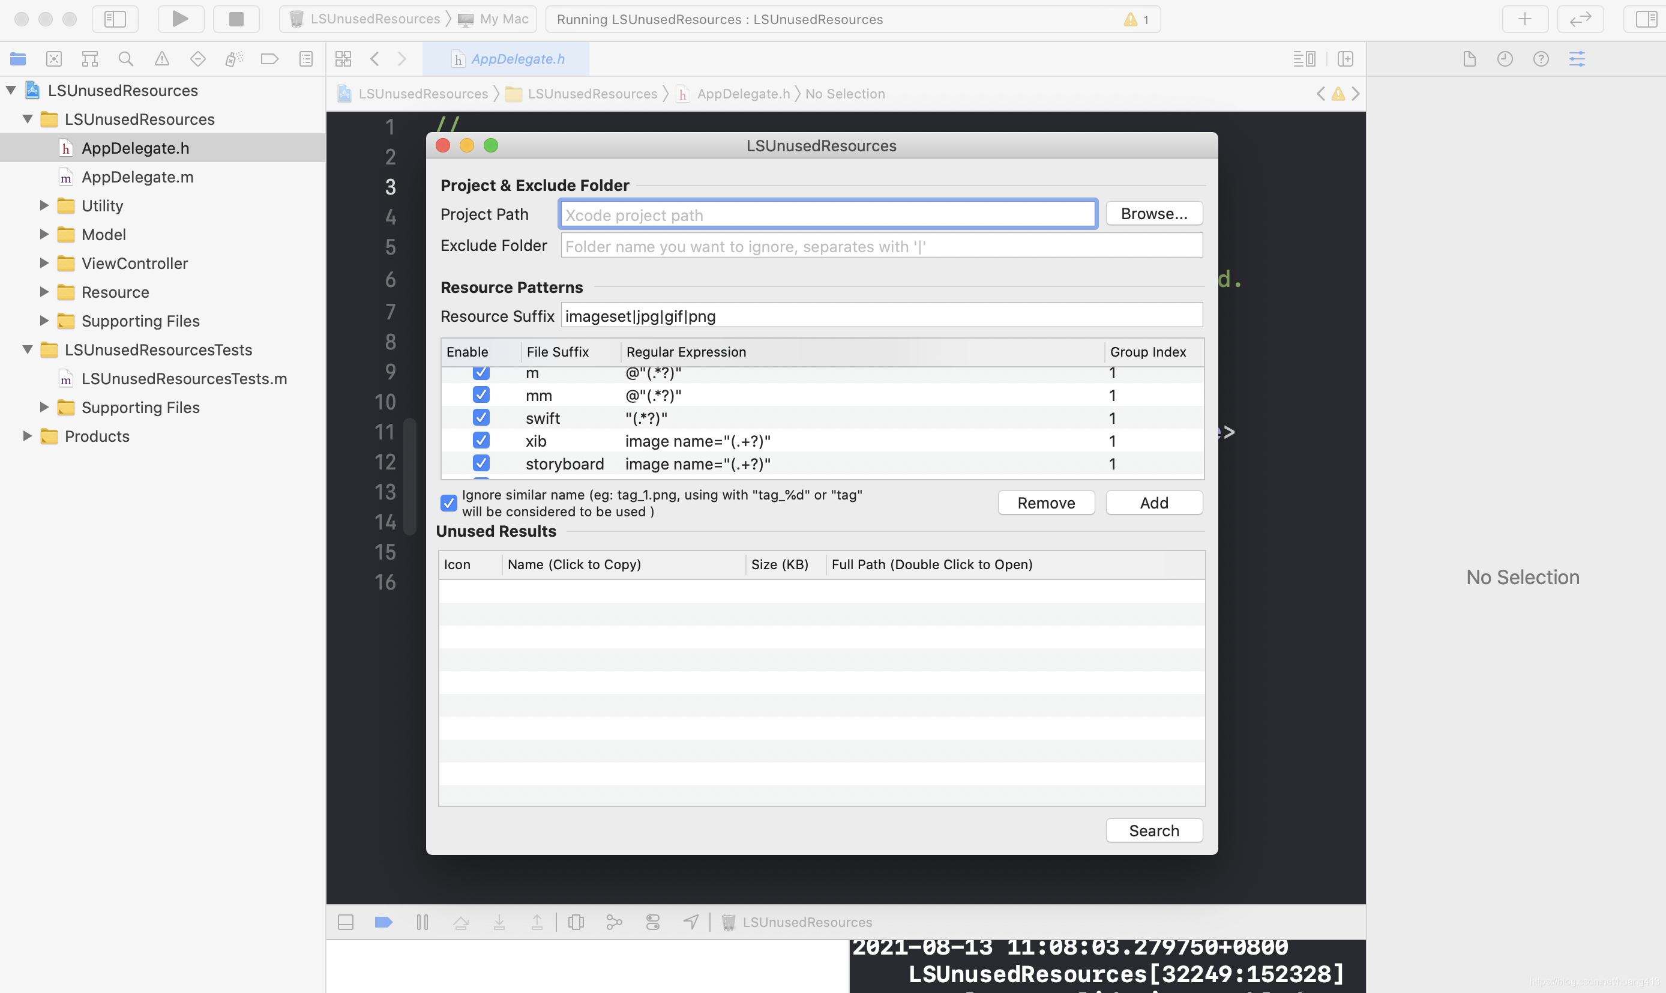This screenshot has width=1666, height=993.
Task: Open the Report navigator
Action: coord(306,59)
